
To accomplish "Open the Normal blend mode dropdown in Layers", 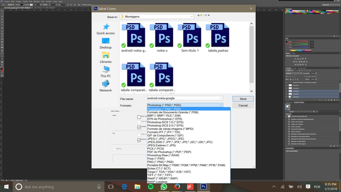I will (x=294, y=73).
